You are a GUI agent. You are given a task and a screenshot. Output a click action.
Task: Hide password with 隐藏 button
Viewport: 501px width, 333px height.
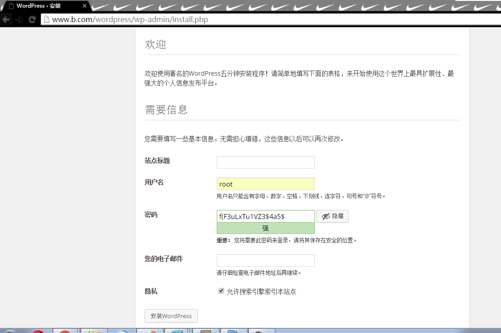click(332, 216)
